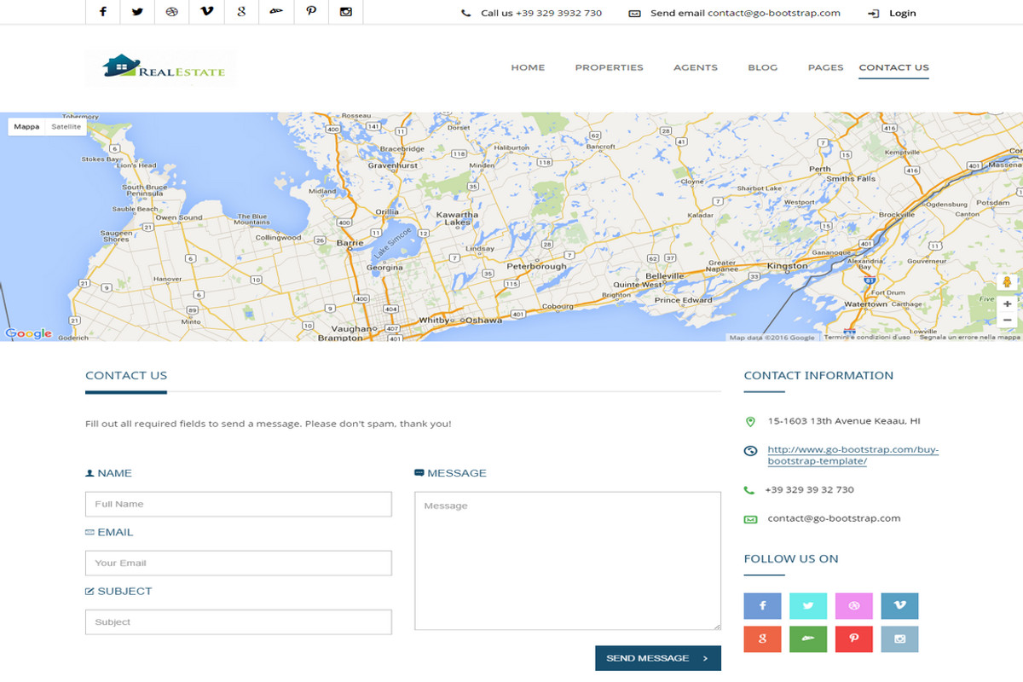Click the Contact Information heading
This screenshot has height=682, width=1023.
pos(818,375)
